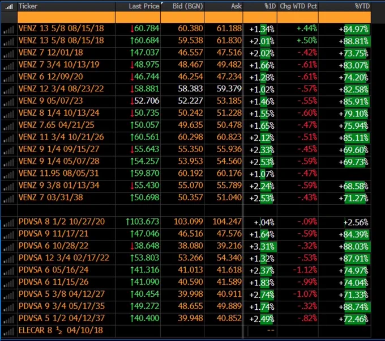
Task: Click the chart icon beside VENZ 9 3/8 01/13/34
Action: pos(8,186)
